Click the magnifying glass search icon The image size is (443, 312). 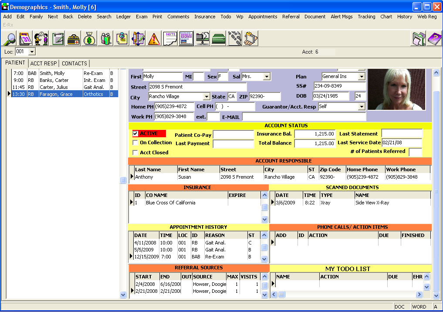(10, 39)
